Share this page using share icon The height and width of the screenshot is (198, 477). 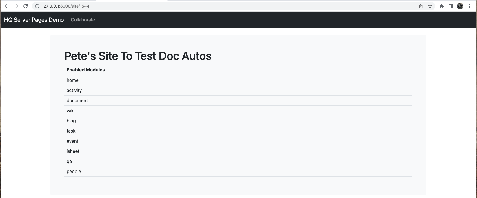coord(421,6)
